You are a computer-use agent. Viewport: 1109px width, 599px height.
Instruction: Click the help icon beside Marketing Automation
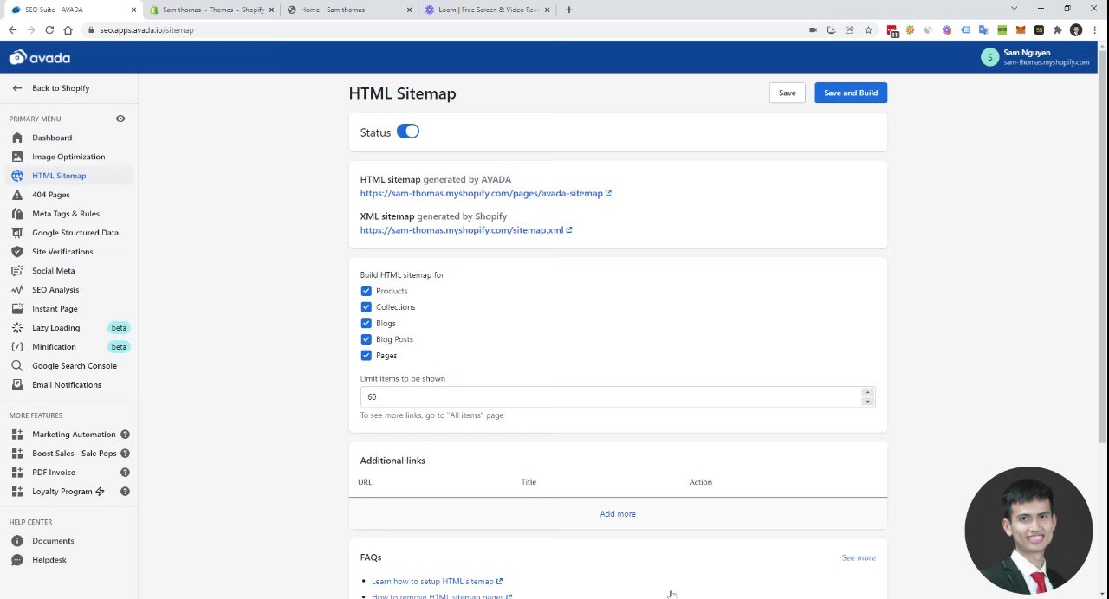click(125, 435)
